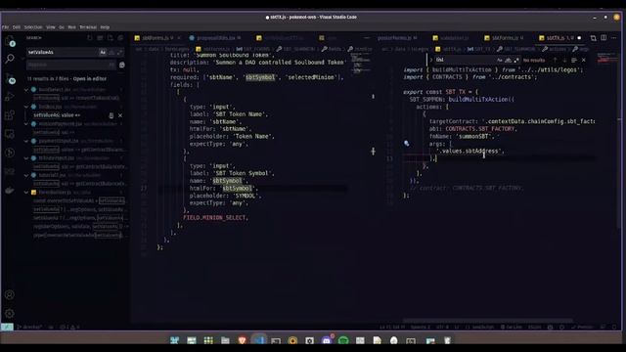Screen dimensions: 626x352
Task: Open the Manage gear in activity bar
Action: point(10,313)
